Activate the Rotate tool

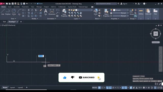tap(32, 10)
